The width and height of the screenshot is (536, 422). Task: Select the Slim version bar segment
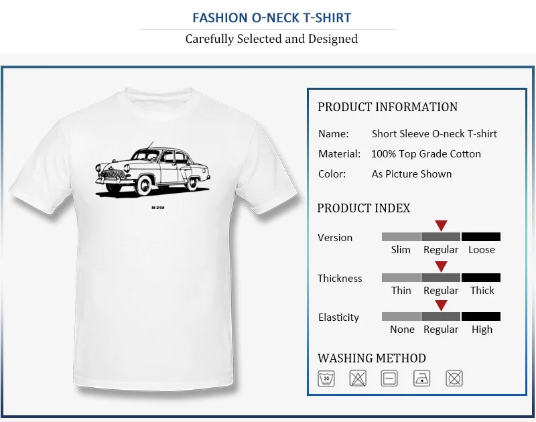point(401,237)
